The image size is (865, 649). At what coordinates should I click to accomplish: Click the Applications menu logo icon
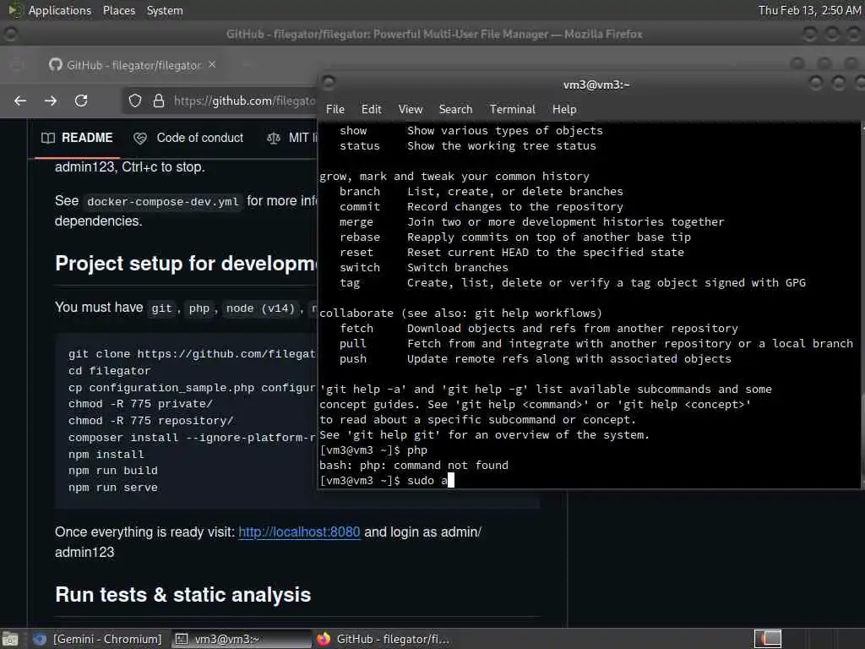pyautogui.click(x=15, y=10)
